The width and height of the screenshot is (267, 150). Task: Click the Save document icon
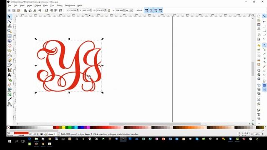(259, 25)
